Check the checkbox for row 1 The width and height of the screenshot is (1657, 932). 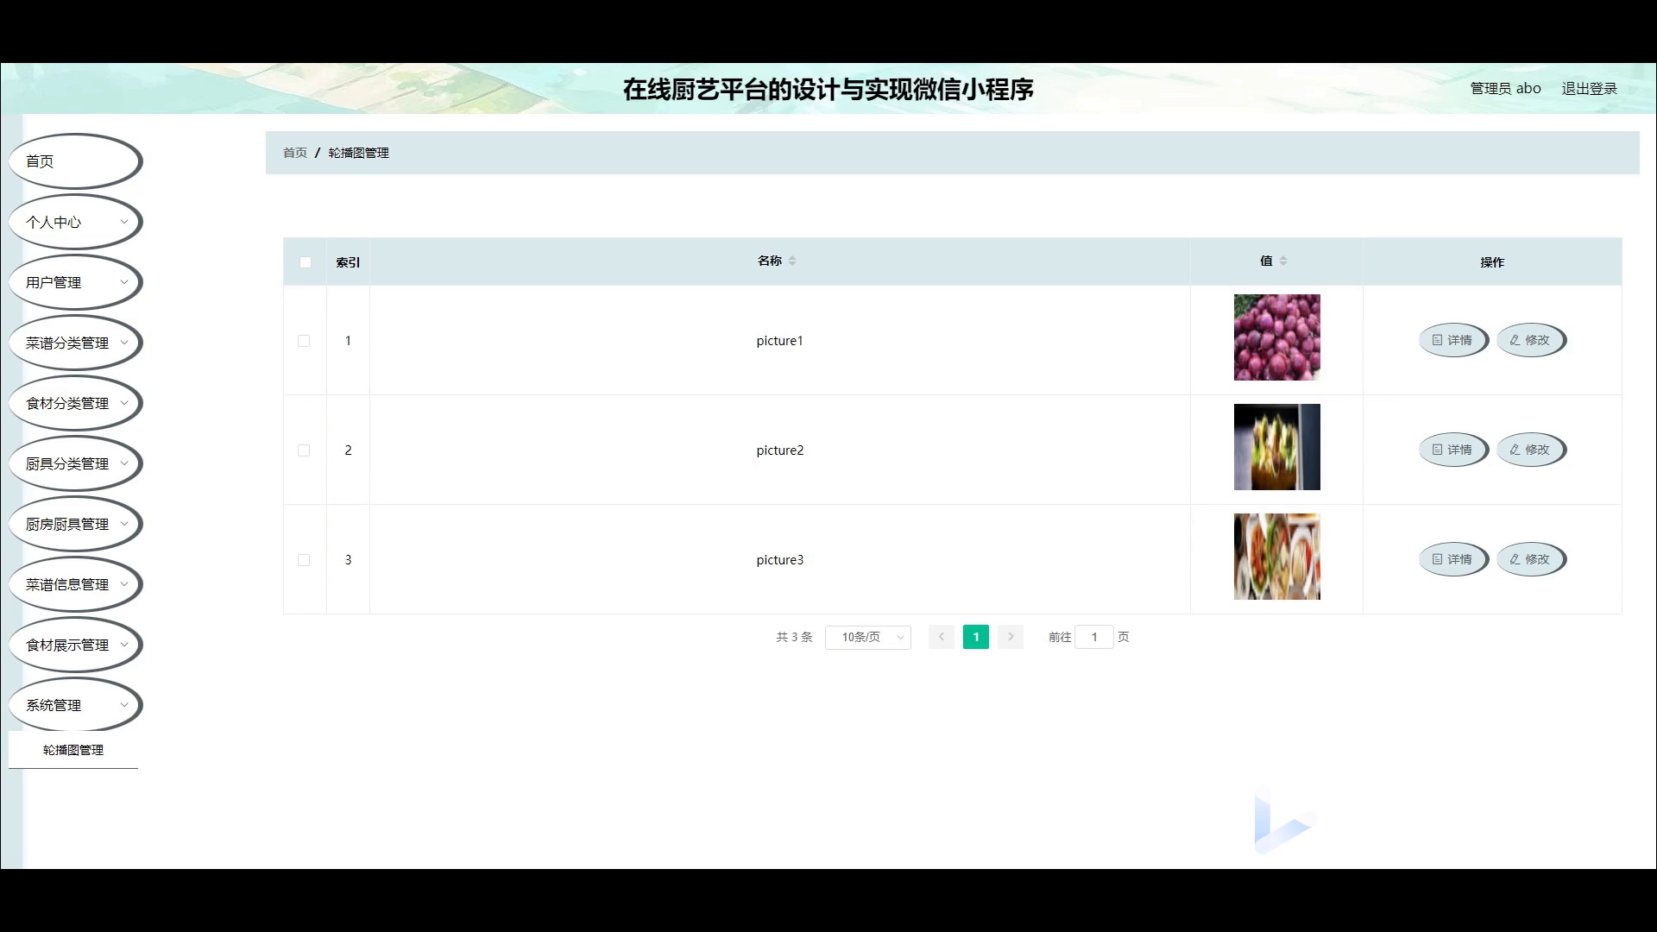pyautogui.click(x=304, y=341)
